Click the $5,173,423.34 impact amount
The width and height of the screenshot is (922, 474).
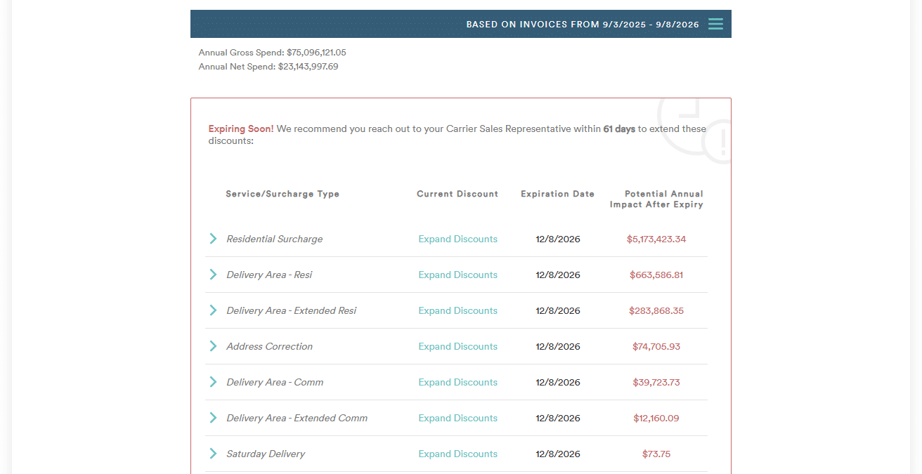(656, 239)
